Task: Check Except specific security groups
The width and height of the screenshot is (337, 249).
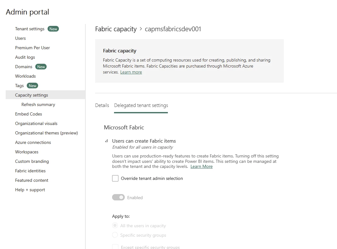Action: 115,247
